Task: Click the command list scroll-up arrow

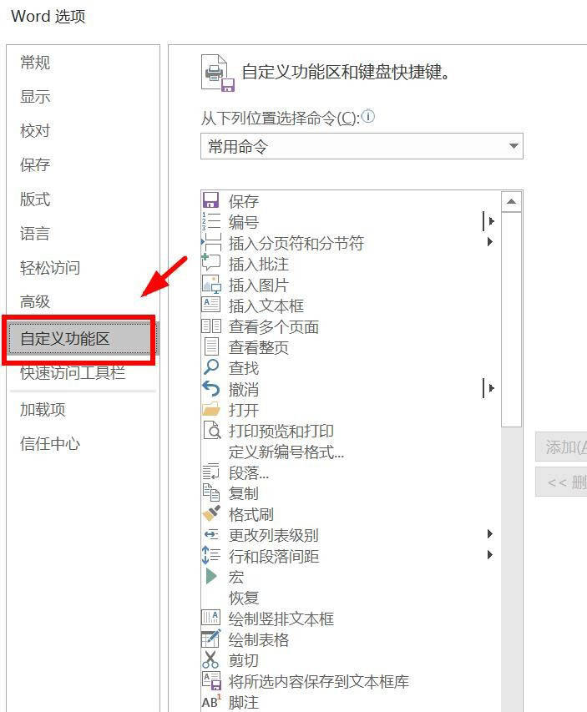Action: pyautogui.click(x=511, y=202)
